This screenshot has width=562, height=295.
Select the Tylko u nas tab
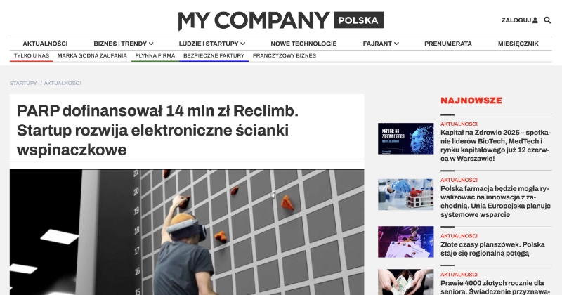tap(32, 56)
